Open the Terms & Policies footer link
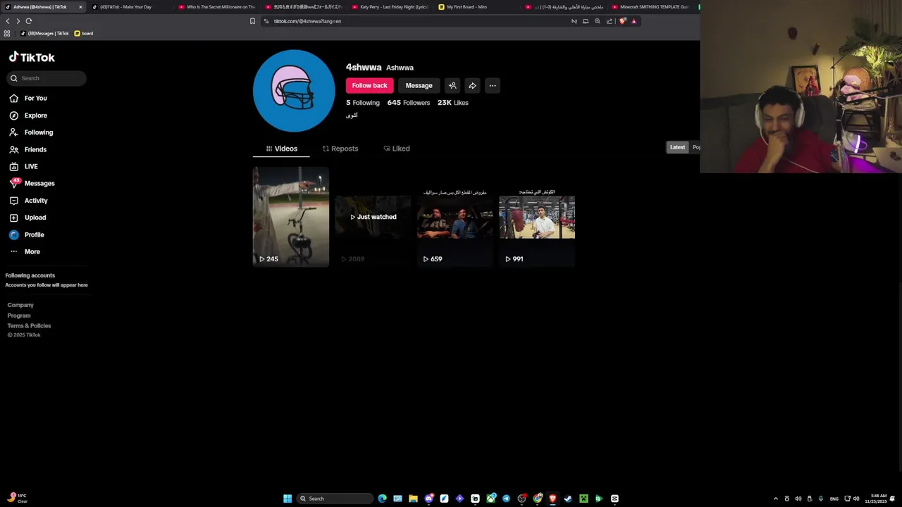902x507 pixels. pyautogui.click(x=29, y=326)
